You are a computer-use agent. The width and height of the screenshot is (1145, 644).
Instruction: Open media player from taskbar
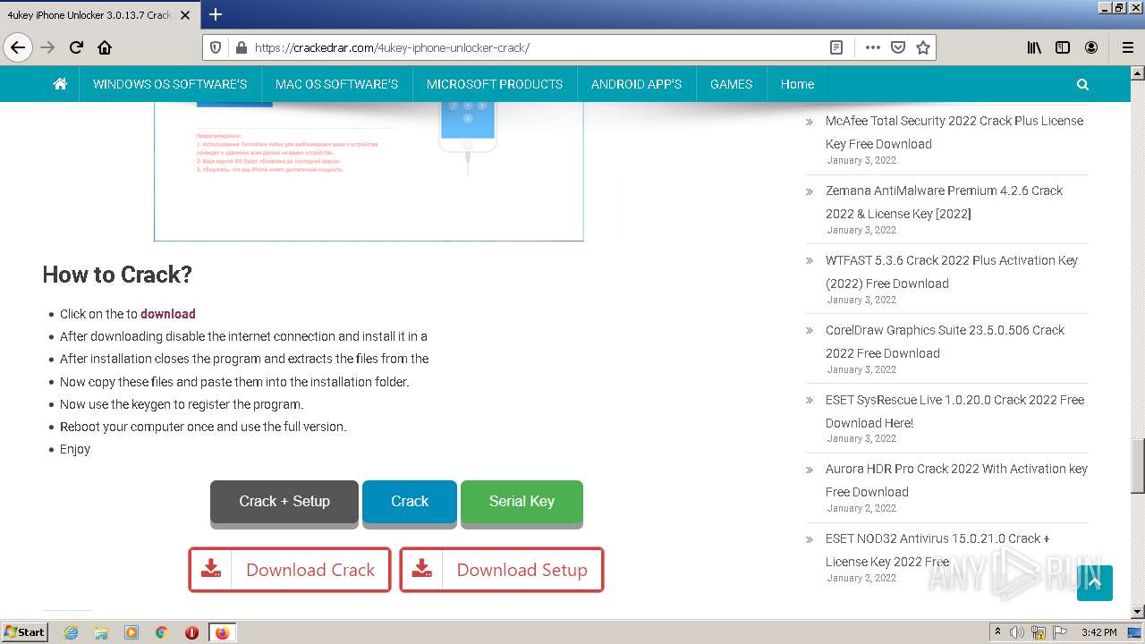tap(131, 632)
